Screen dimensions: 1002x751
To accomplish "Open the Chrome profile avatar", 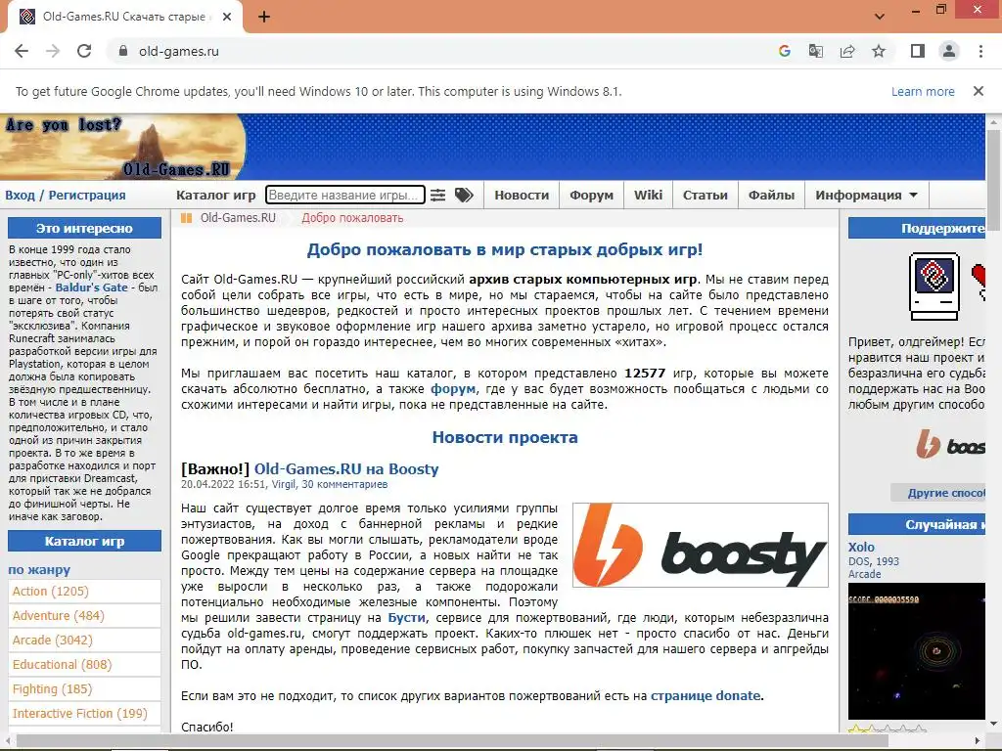I will 949,51.
